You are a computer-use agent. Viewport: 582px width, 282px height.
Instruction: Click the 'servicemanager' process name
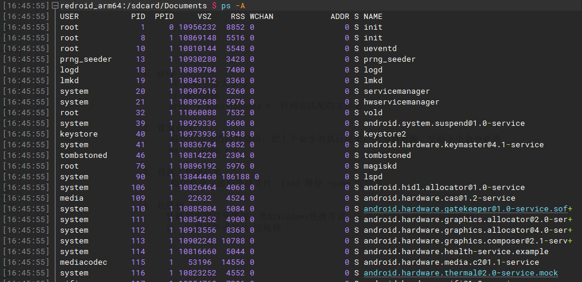[397, 91]
